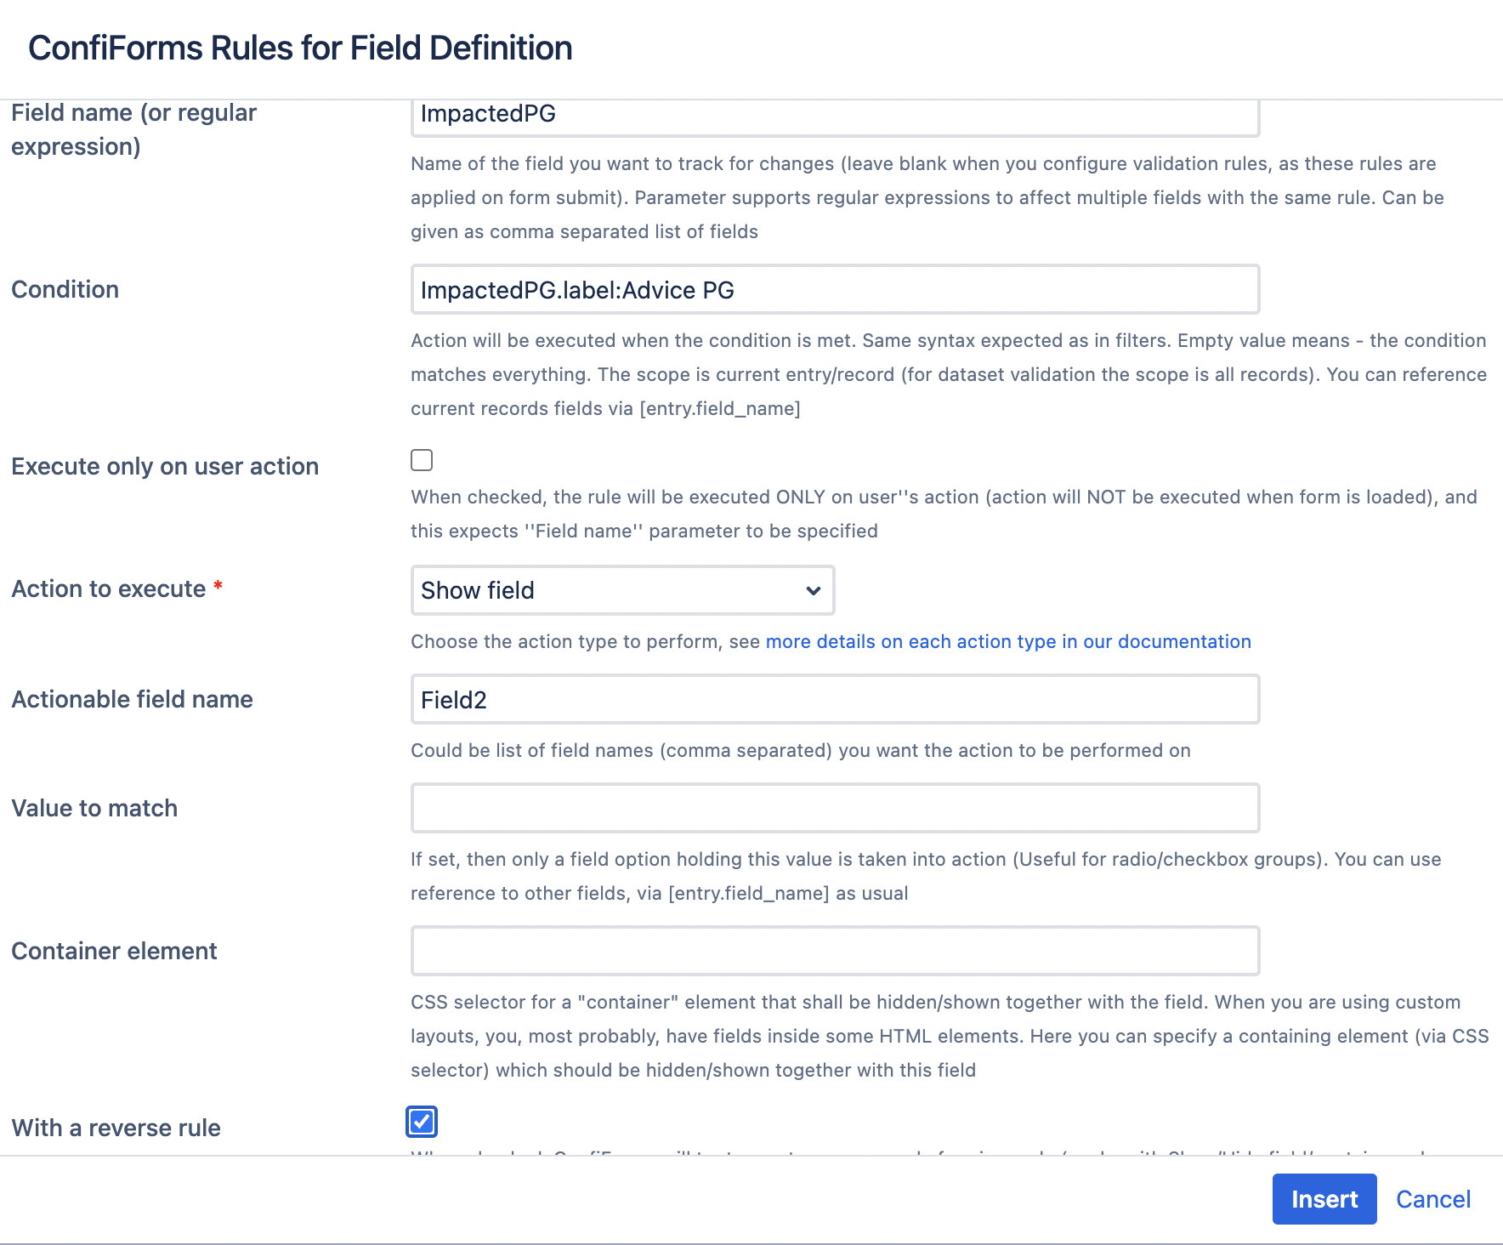Screen dimensions: 1503x1245
Task: Click the Container element input field
Action: [x=833, y=950]
